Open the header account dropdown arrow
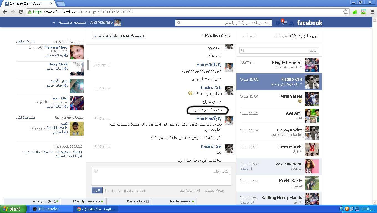The height and width of the screenshot is (213, 377). (54, 23)
